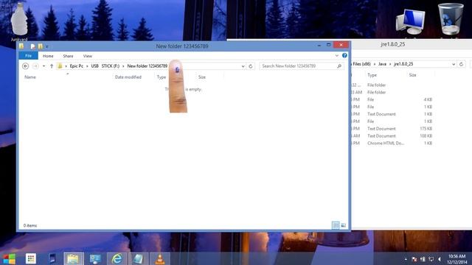Switch to the Home ribbon tab
472x265 pixels.
coord(48,56)
